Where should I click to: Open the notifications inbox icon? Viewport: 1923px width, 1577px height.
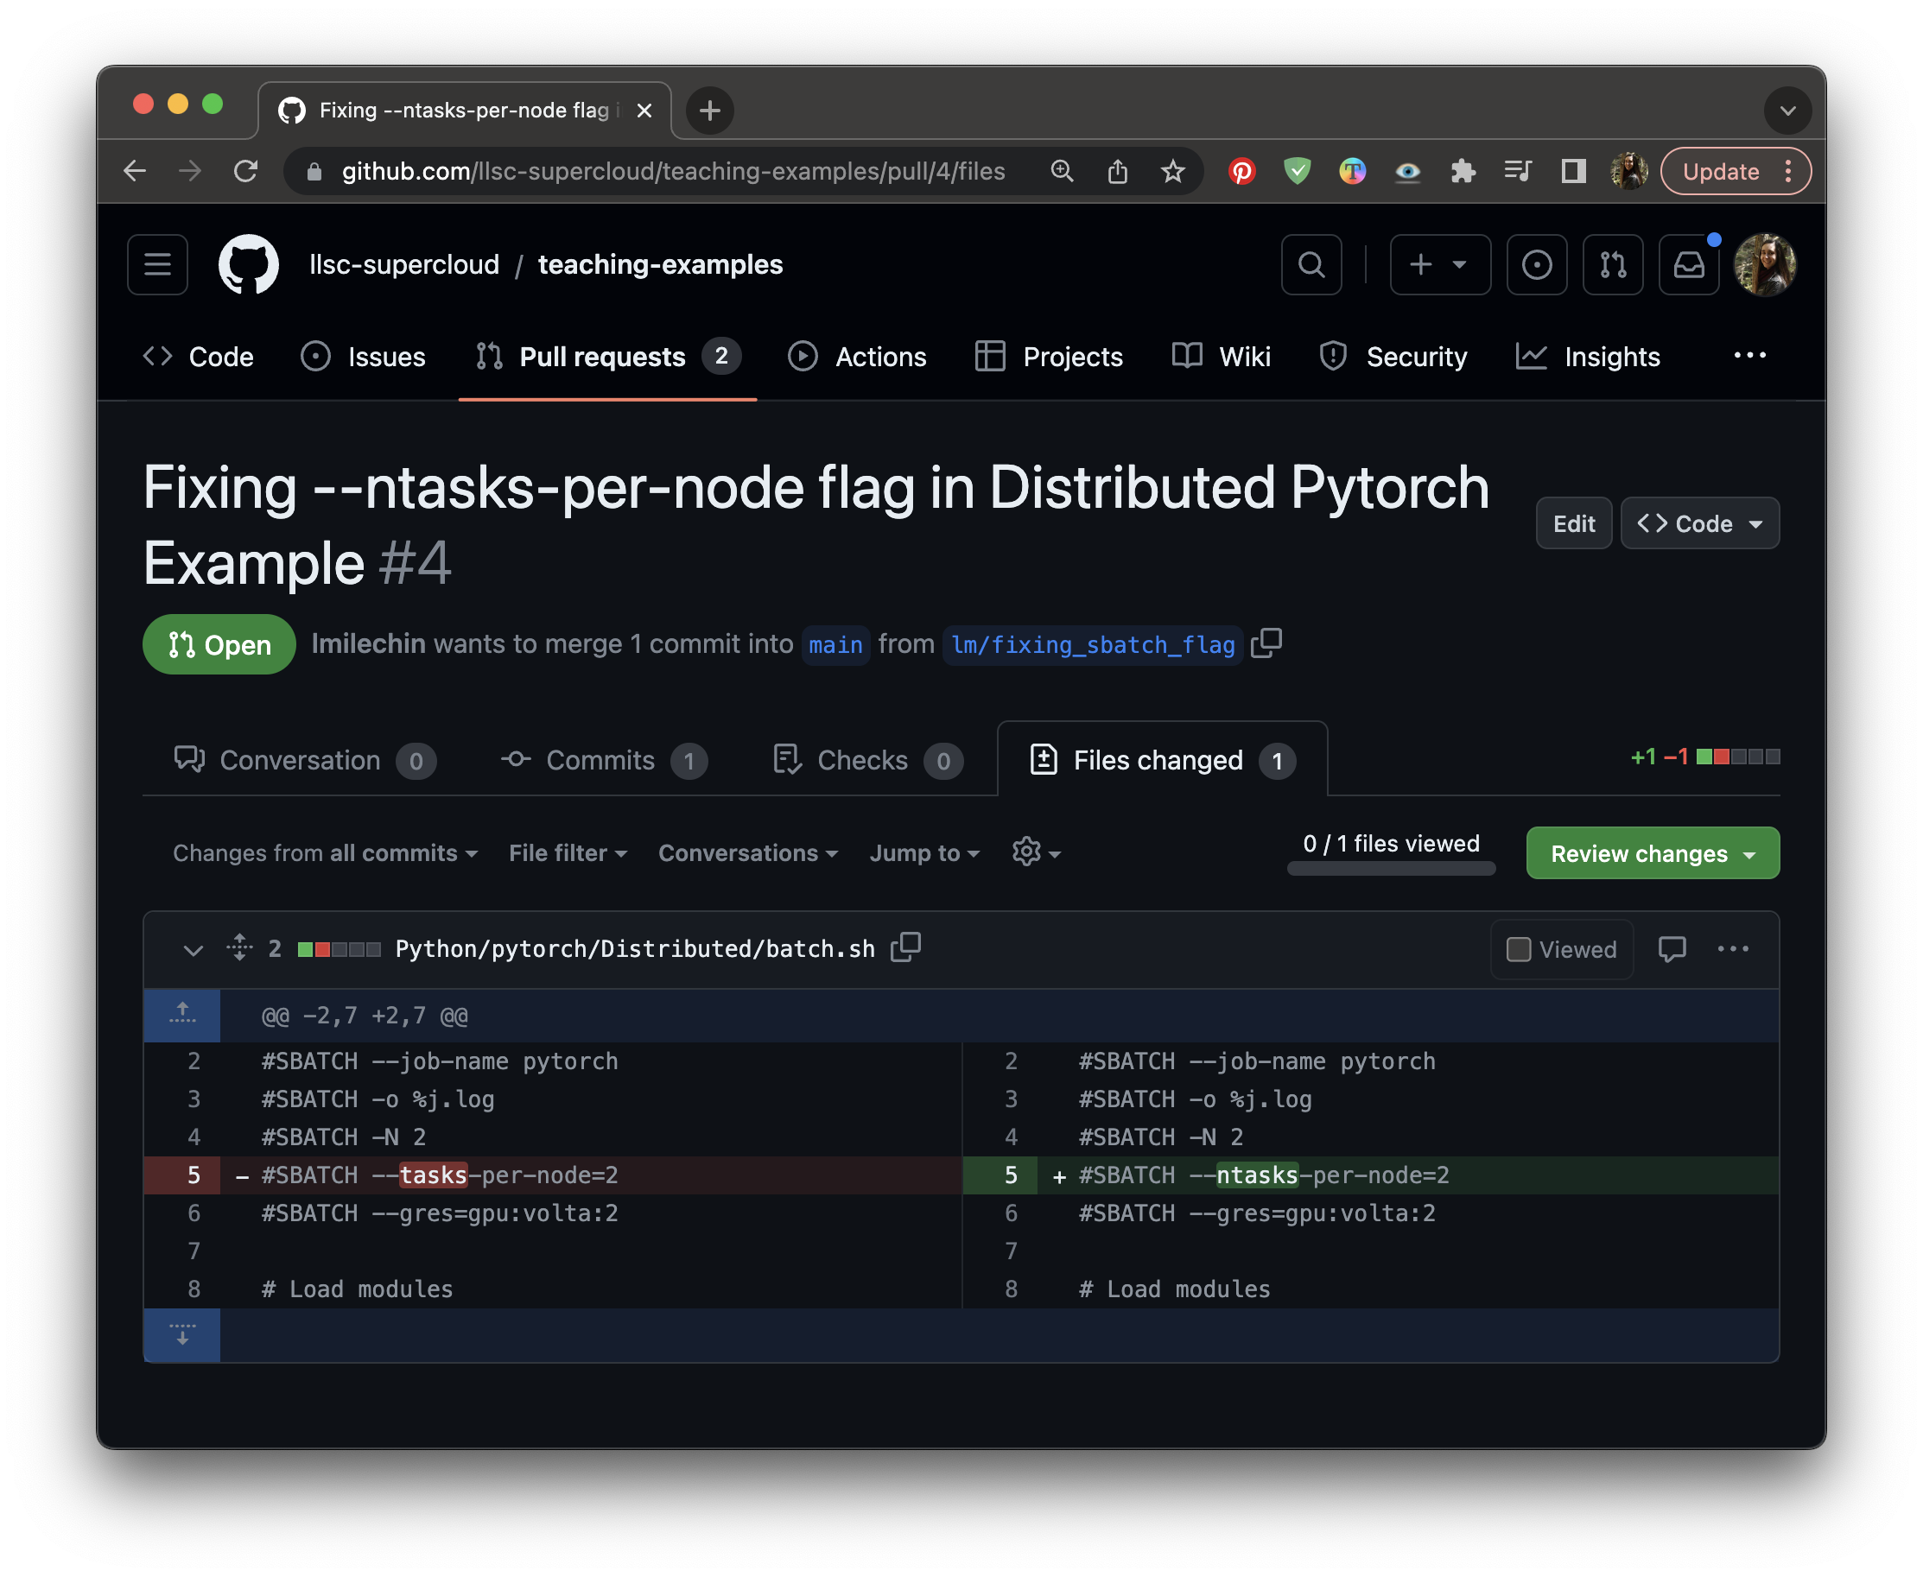tap(1689, 264)
